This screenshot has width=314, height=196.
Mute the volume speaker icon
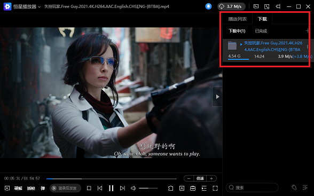(x=133, y=188)
